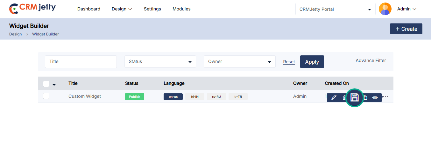This screenshot has width=431, height=150.
Task: Click the Admin user avatar
Action: 385,9
